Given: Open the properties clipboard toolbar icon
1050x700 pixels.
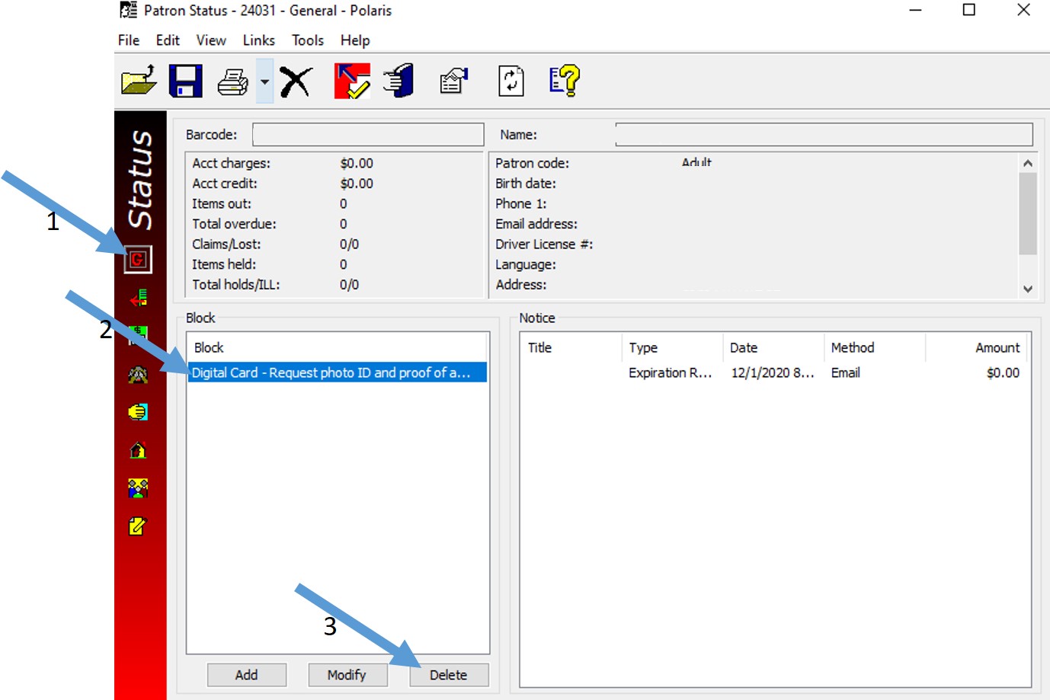Looking at the screenshot, I should point(454,81).
